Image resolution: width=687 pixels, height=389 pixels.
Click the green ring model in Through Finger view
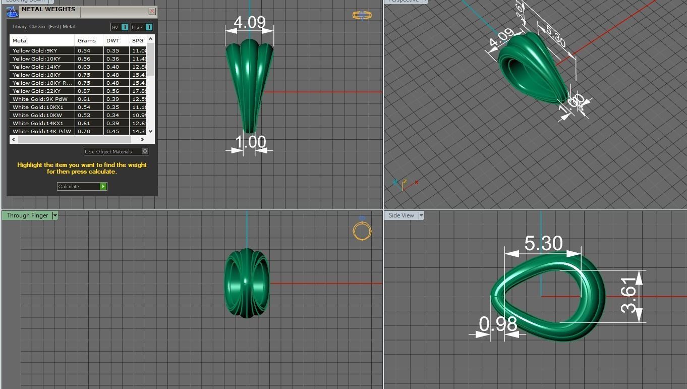[x=247, y=283]
